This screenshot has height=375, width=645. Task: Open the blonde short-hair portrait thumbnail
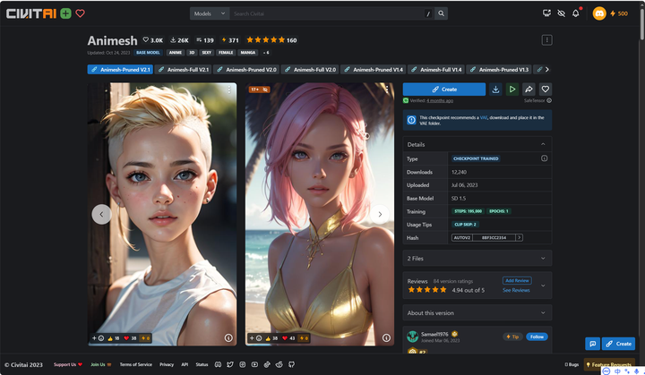tap(162, 214)
